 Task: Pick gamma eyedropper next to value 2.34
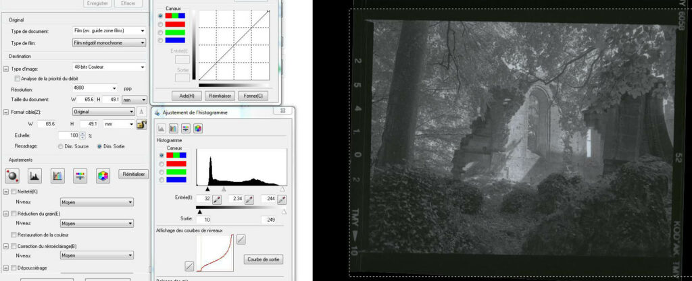click(x=249, y=199)
